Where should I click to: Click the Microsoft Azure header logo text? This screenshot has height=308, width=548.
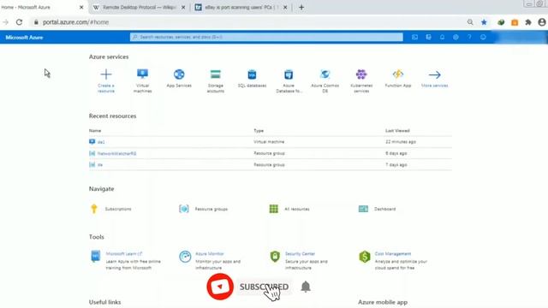24,38
